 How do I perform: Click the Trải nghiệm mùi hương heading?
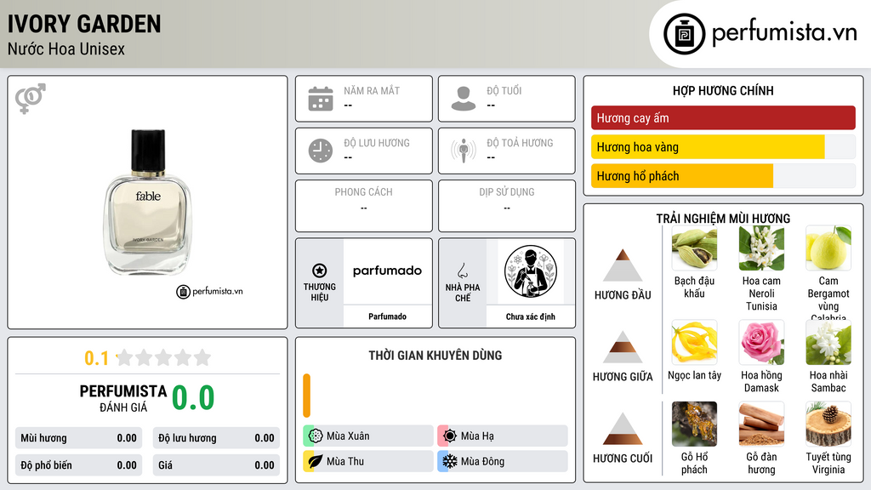pos(723,219)
